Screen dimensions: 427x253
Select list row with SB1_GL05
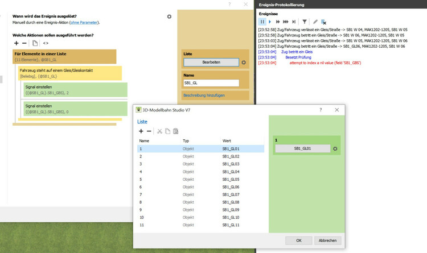coord(201,180)
